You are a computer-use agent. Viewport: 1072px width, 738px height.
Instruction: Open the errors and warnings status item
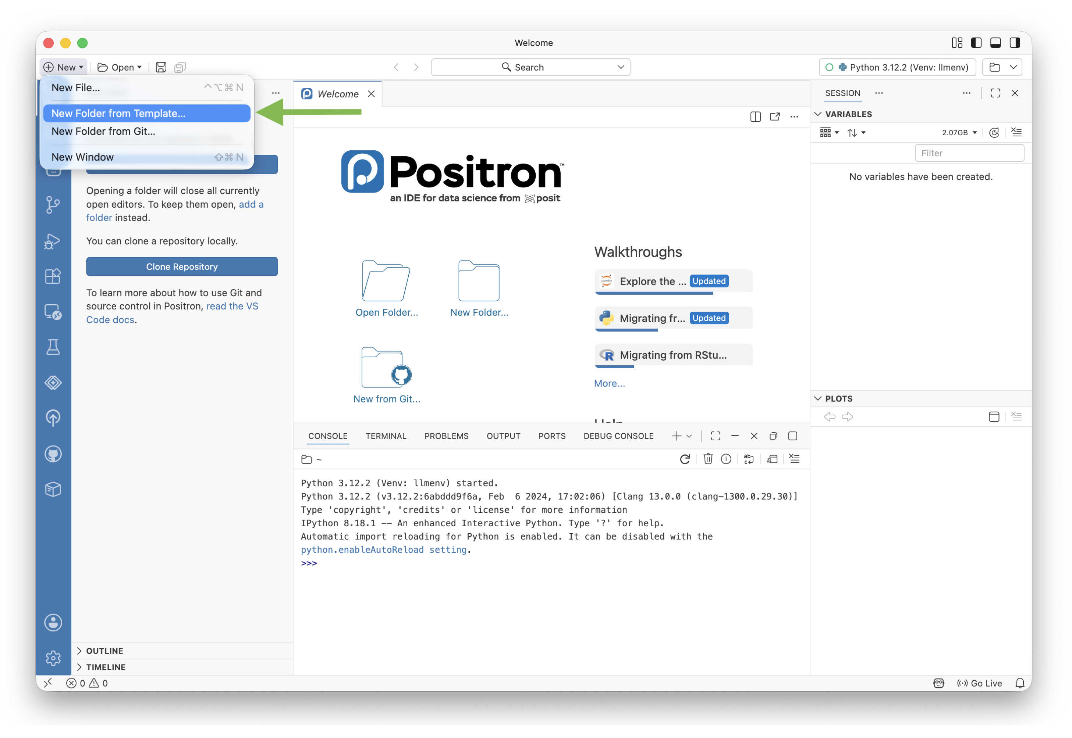(x=87, y=683)
